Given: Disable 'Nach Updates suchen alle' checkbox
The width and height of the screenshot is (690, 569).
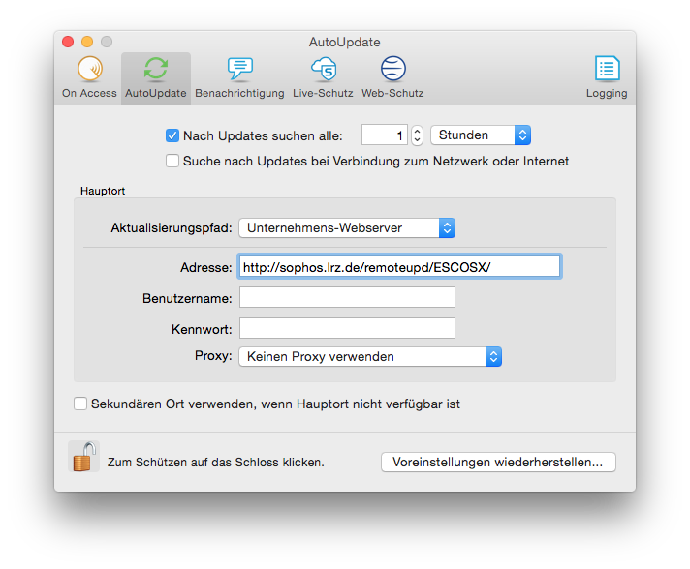Looking at the screenshot, I should (173, 136).
